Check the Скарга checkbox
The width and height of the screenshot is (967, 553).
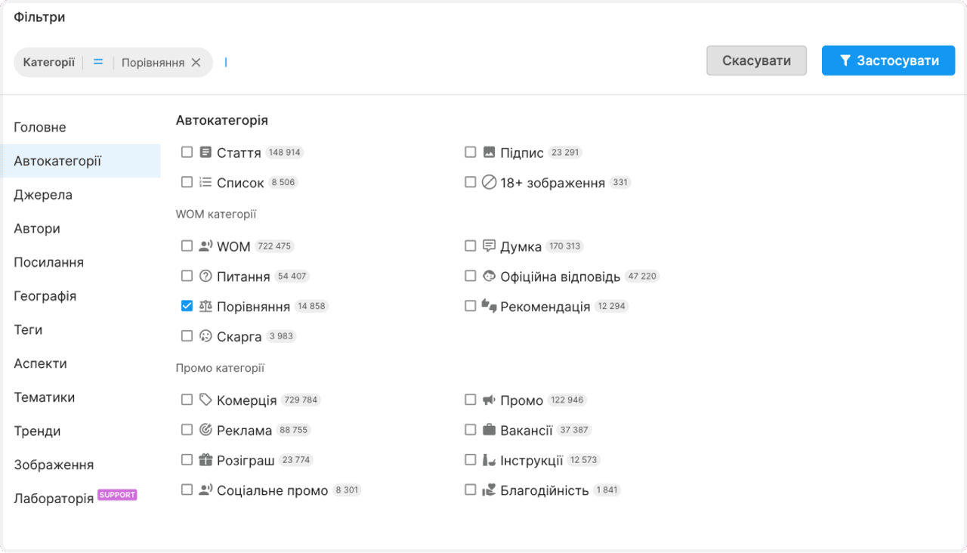187,336
